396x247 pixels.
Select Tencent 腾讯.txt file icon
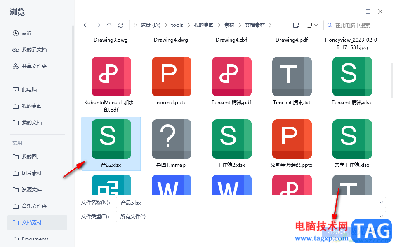[292, 77]
